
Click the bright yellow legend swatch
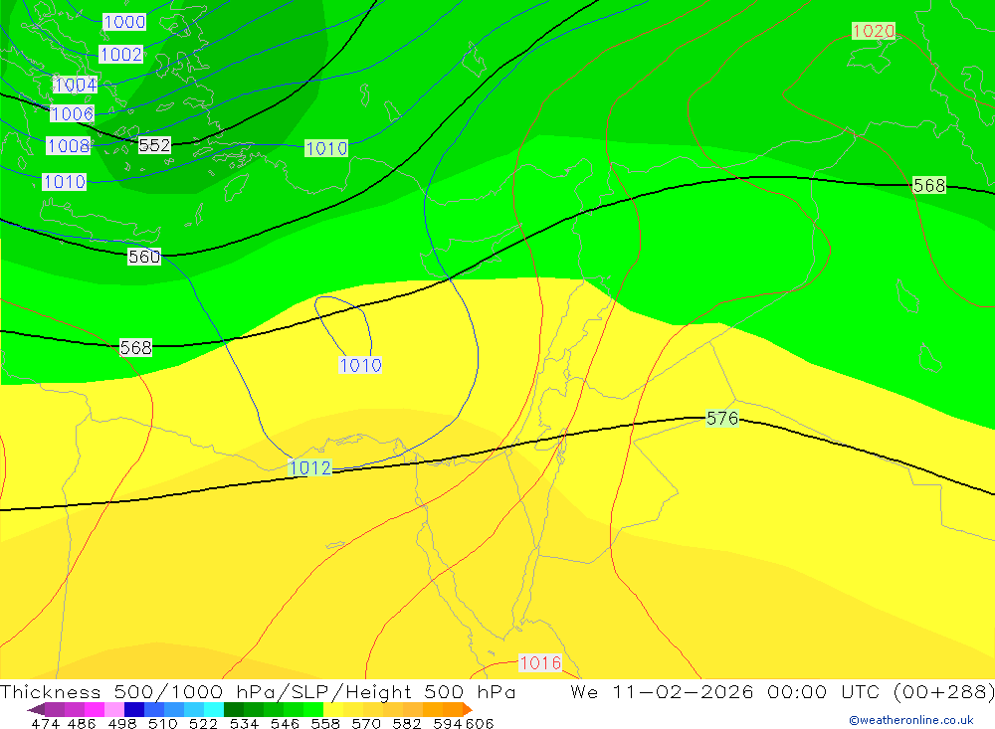[x=333, y=709]
